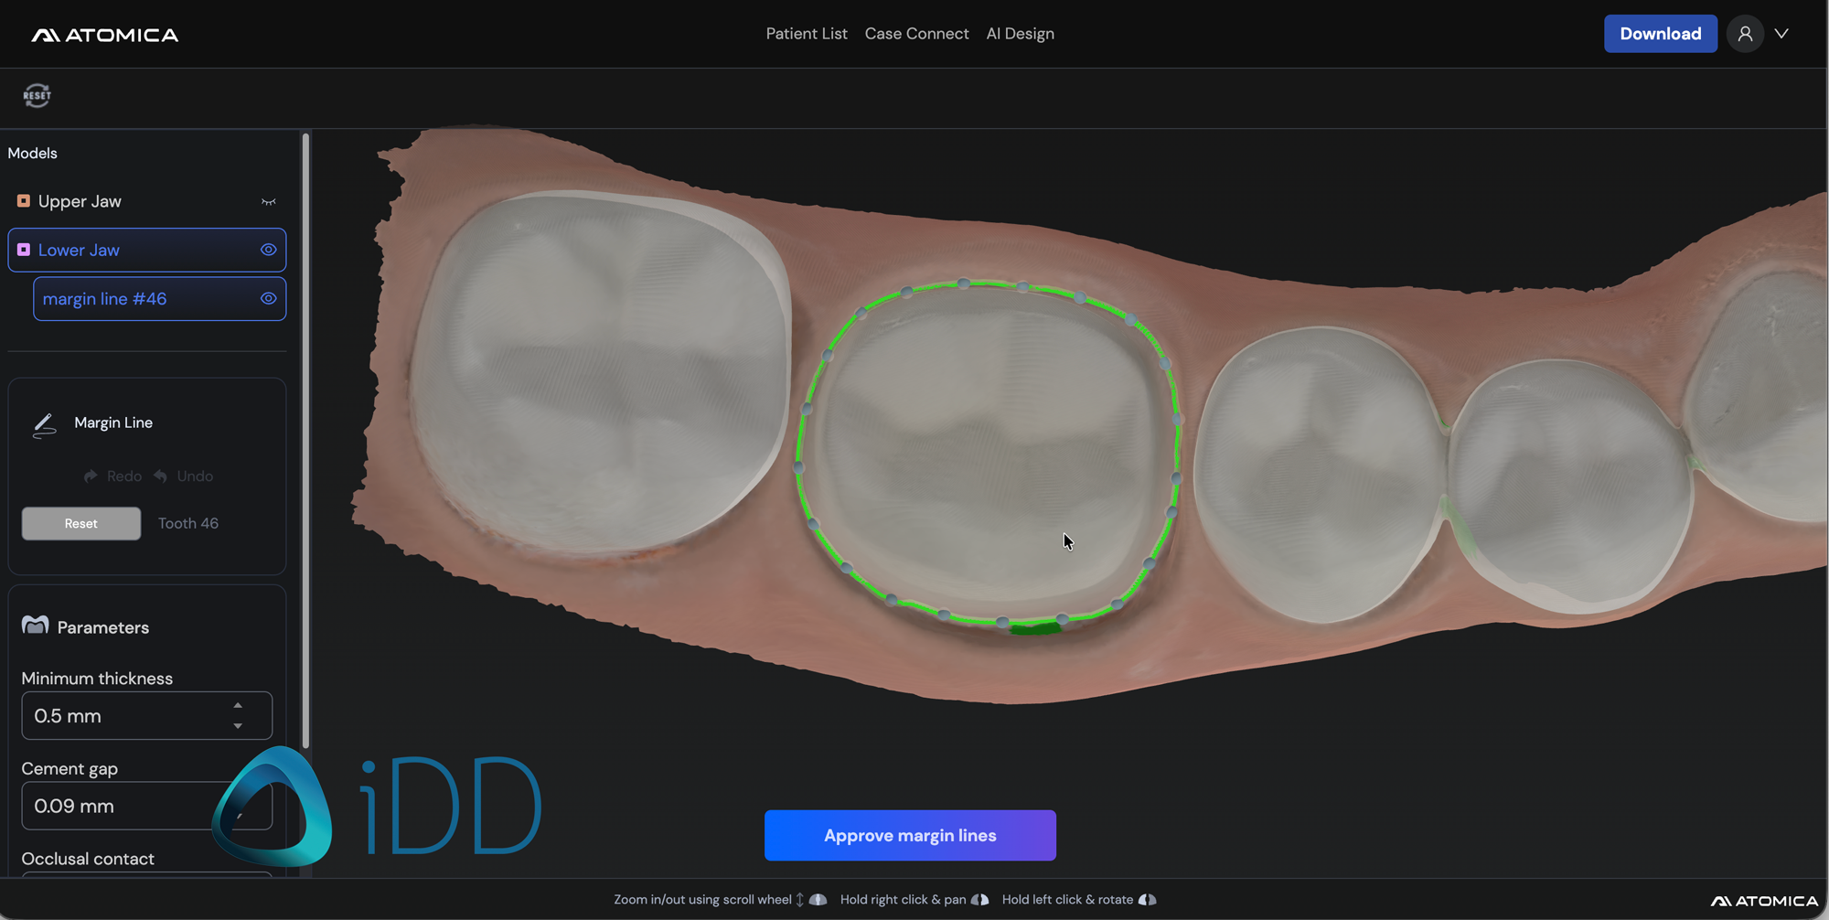Click the Minimum thickness label
Image resolution: width=1829 pixels, height=920 pixels.
[97, 679]
